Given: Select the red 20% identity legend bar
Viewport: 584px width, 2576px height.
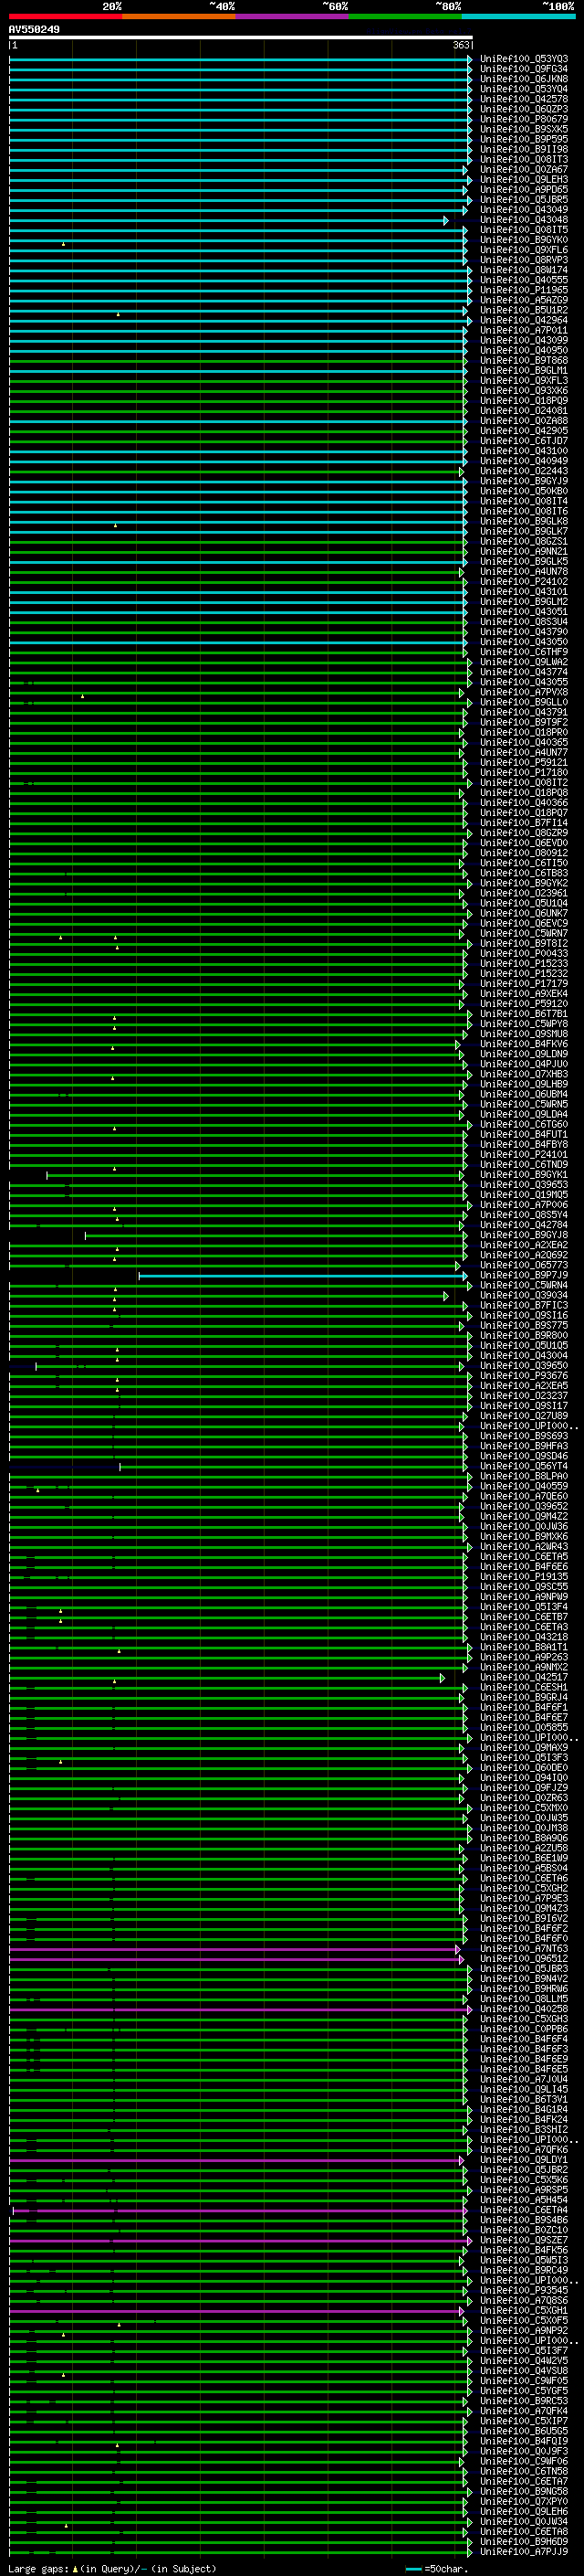Looking at the screenshot, I should click(66, 16).
